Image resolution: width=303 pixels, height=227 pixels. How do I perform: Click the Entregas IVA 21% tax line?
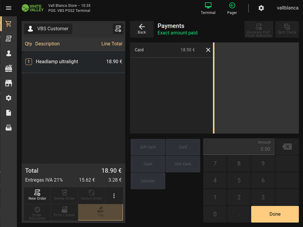tap(73, 180)
